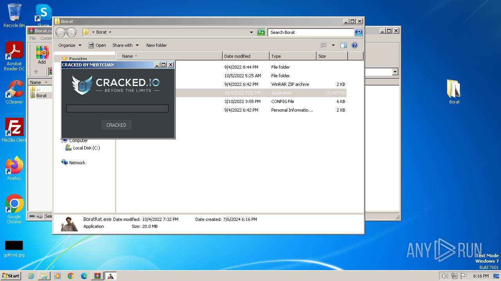Open the File Explorer taskbar button
This screenshot has width=501, height=281.
click(x=44, y=276)
